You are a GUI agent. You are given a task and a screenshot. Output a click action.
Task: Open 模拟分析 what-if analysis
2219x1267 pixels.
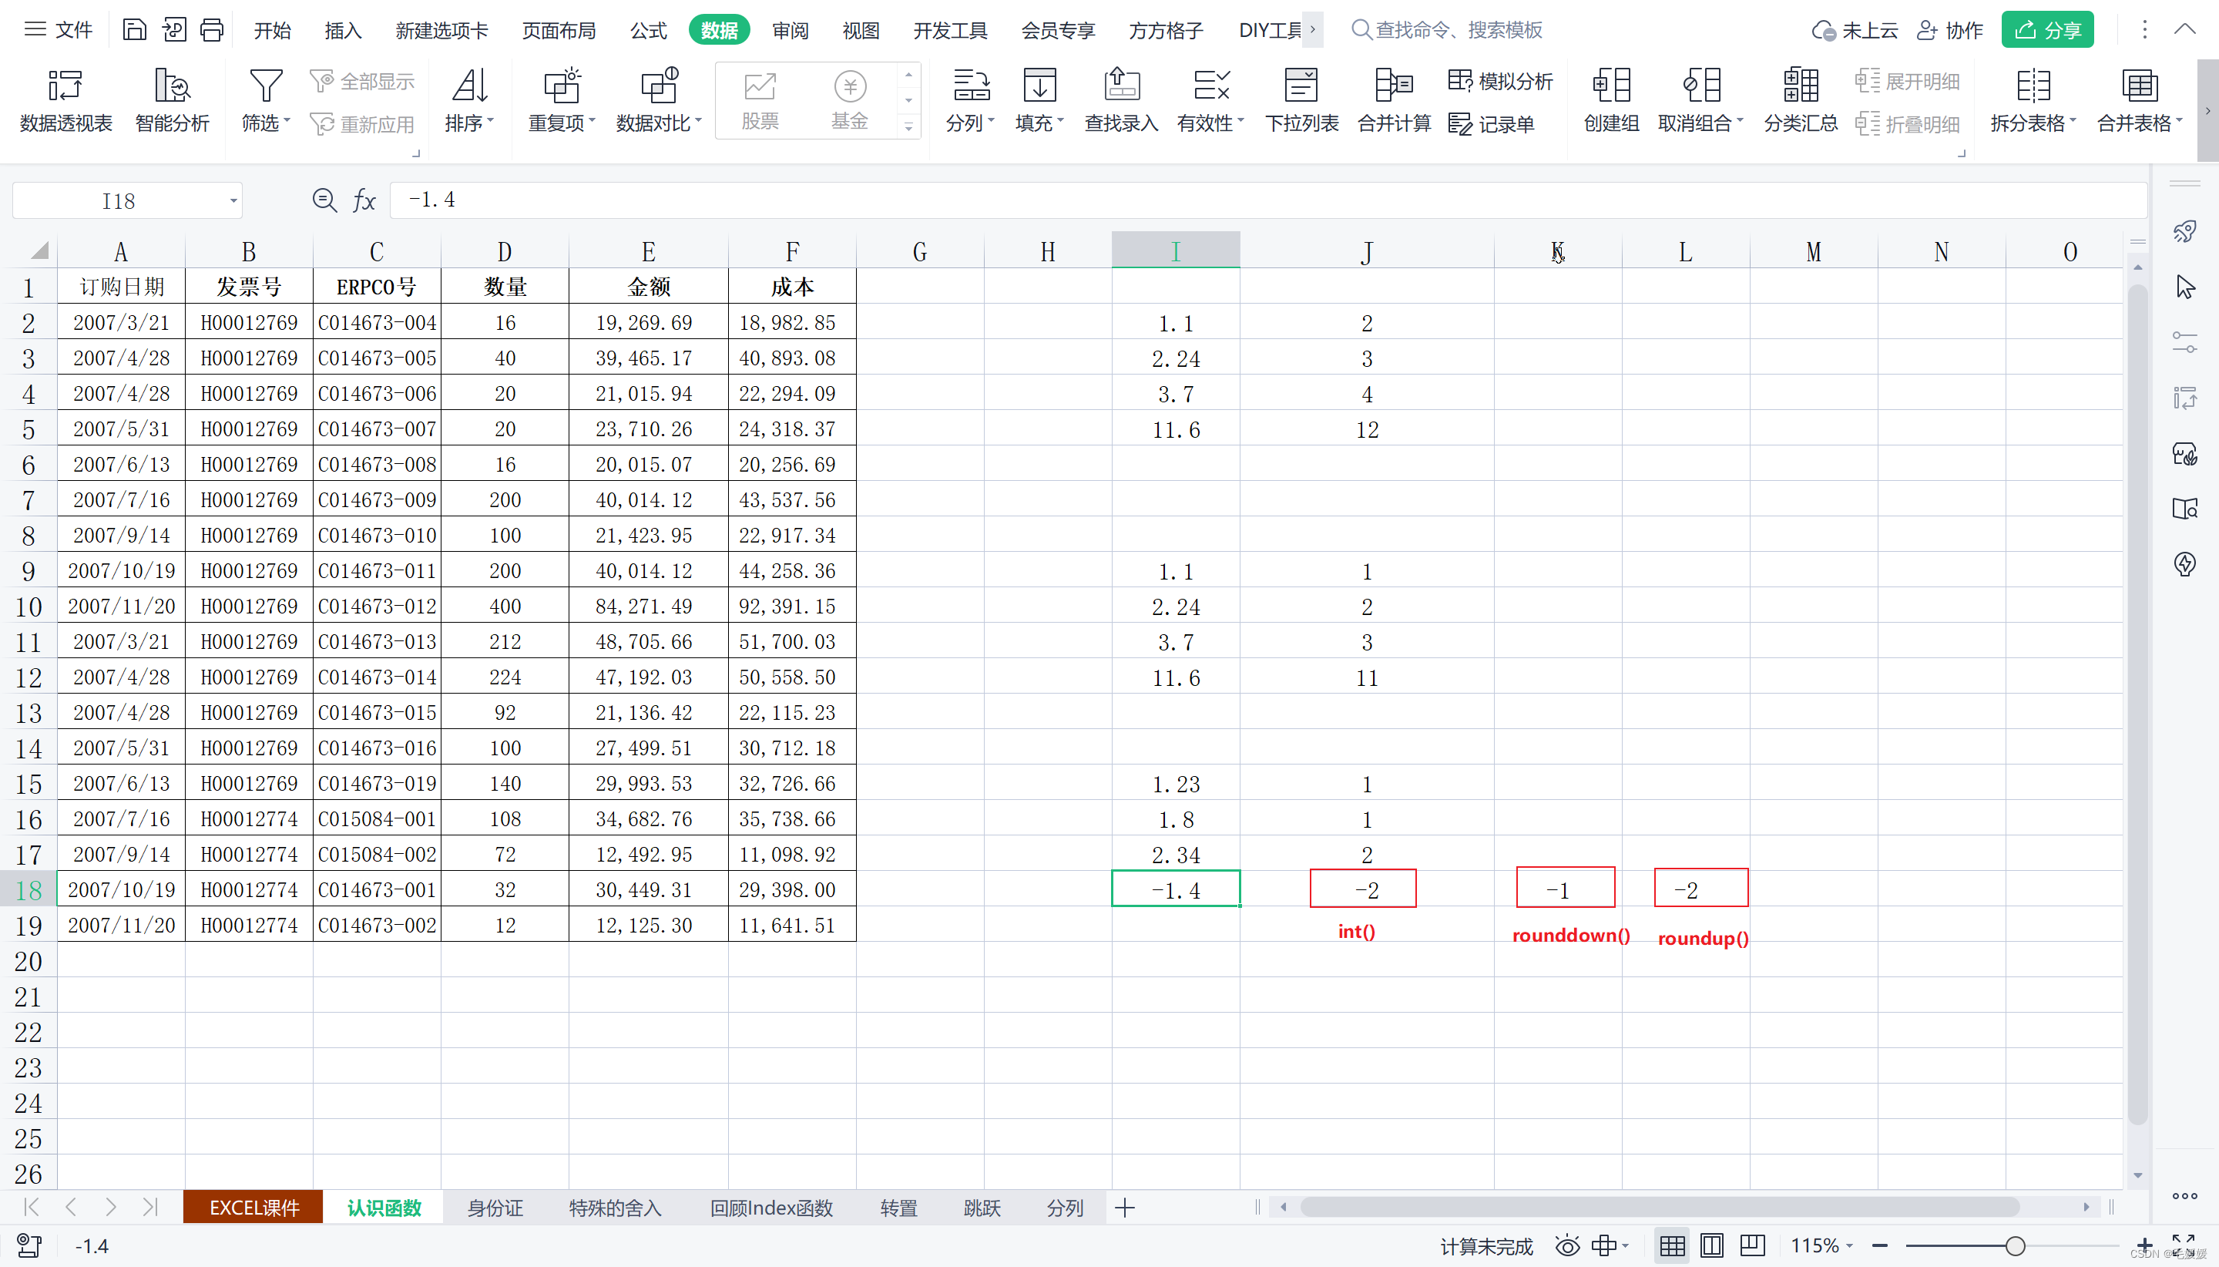[1500, 81]
